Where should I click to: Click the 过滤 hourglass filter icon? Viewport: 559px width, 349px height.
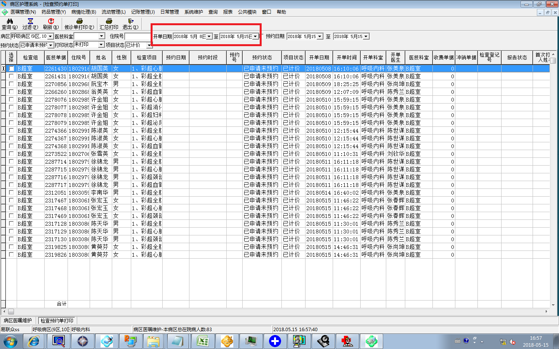(30, 21)
